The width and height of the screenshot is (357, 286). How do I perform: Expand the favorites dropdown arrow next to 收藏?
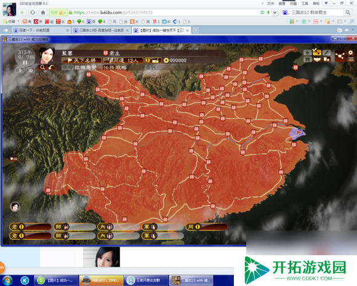pyautogui.click(x=18, y=22)
